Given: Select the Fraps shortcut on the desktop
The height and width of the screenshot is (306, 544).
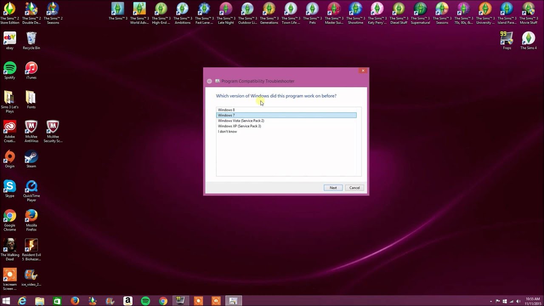Looking at the screenshot, I should [507, 41].
